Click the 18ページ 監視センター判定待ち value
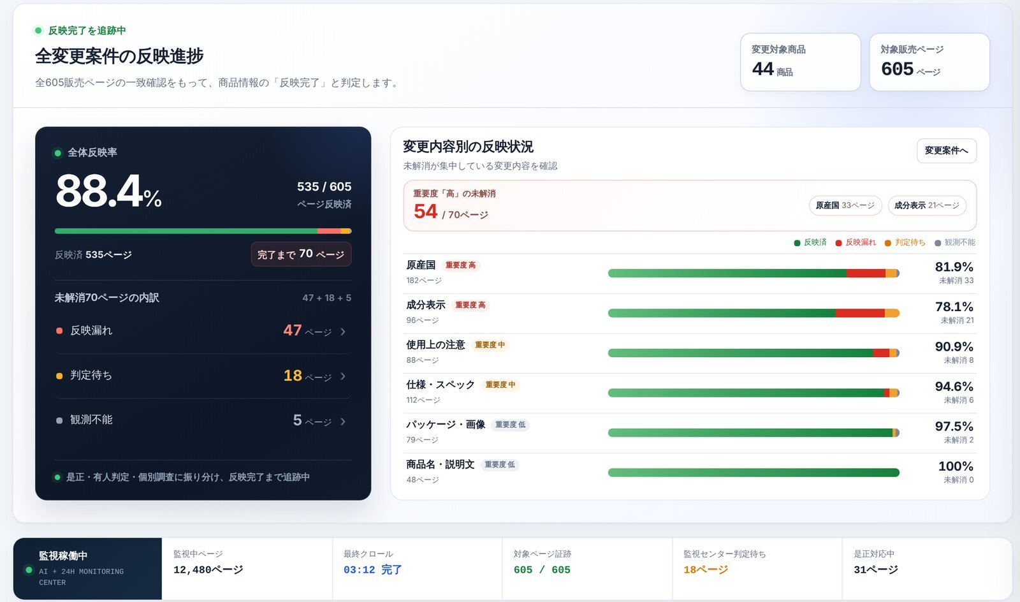Viewport: 1020px width, 602px height. (706, 569)
